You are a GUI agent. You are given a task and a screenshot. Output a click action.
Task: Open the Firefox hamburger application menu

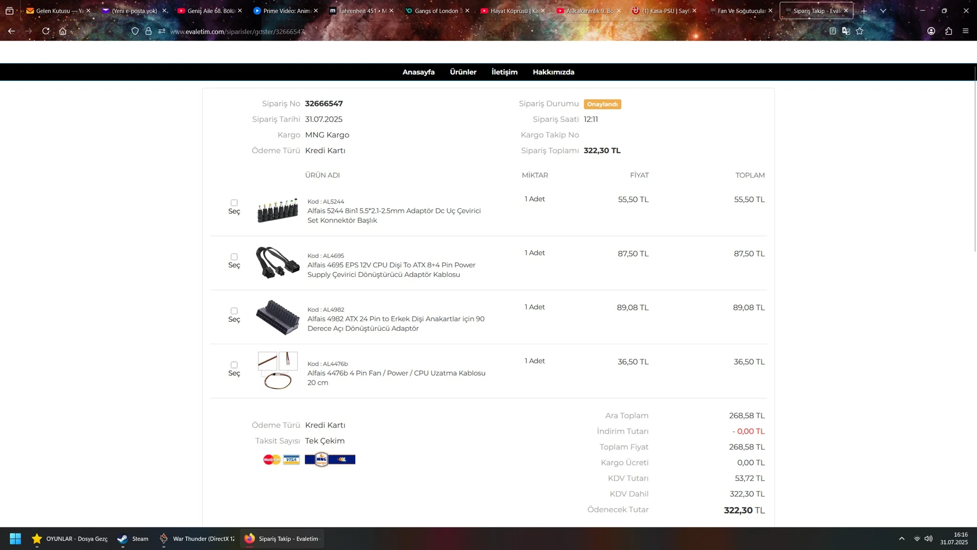966,31
